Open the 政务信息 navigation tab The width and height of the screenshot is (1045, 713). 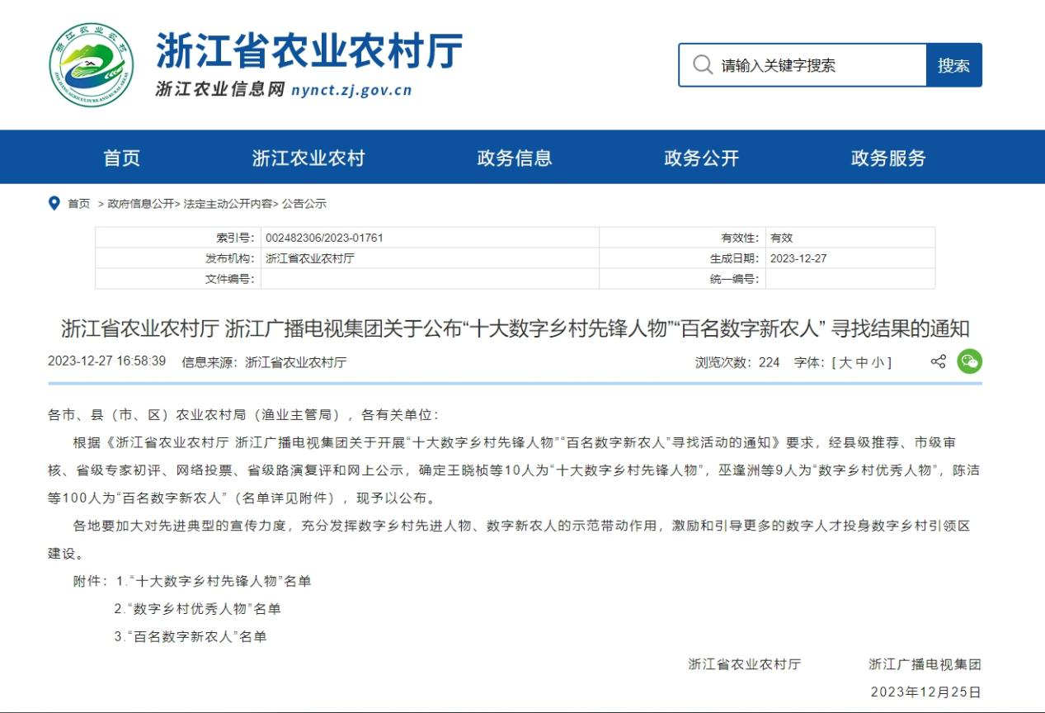515,158
